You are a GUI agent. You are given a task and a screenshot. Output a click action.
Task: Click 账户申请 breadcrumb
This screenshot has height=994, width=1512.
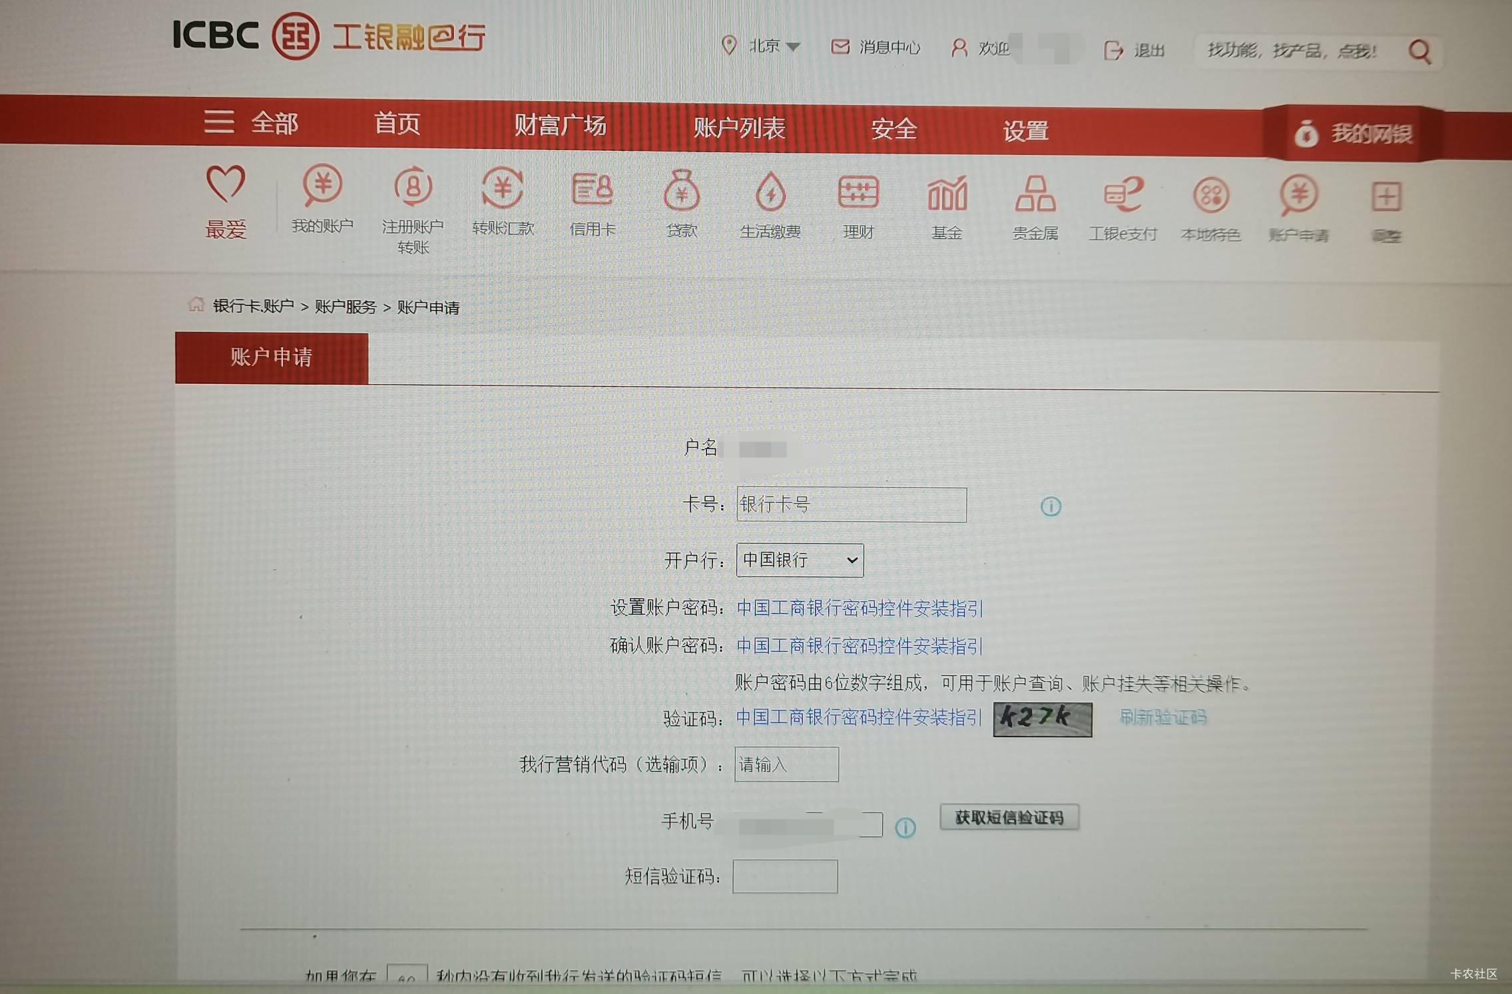(x=428, y=307)
